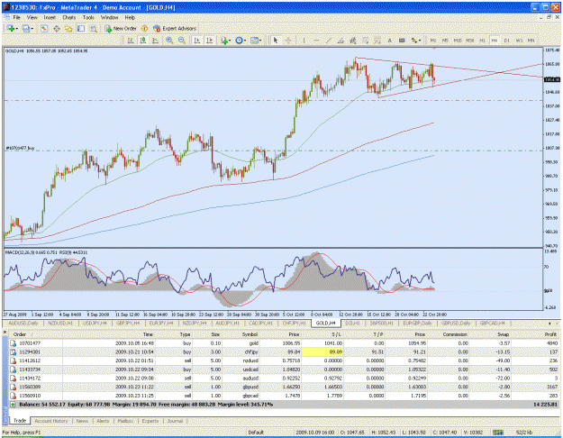Viewport: 563px width, 438px height.
Task: Click the yellow MetaQuotes editor icon
Action: click(145, 28)
